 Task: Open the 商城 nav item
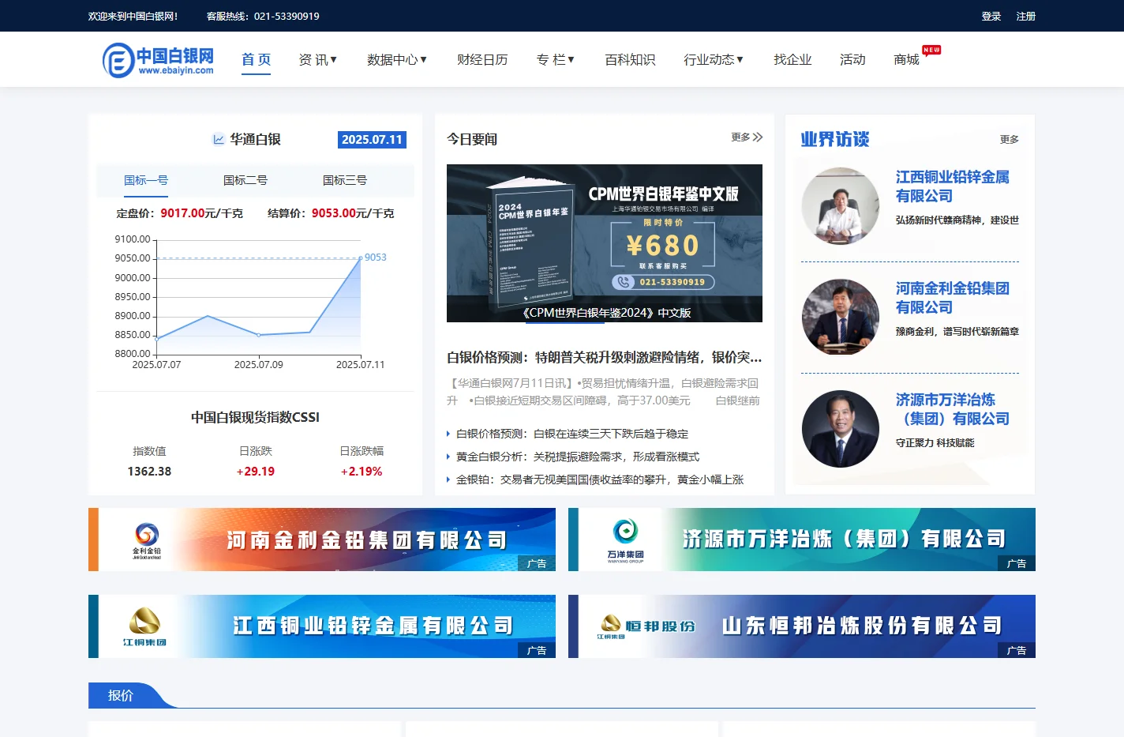click(906, 60)
